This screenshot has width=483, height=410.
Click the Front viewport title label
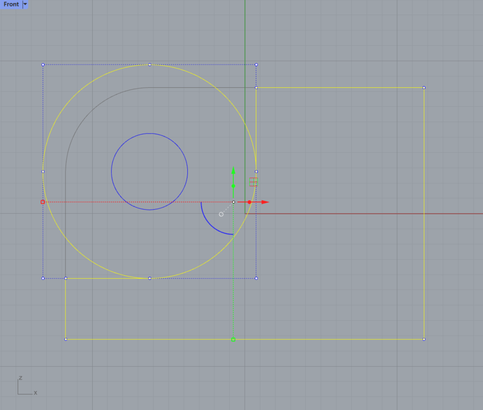(x=11, y=5)
